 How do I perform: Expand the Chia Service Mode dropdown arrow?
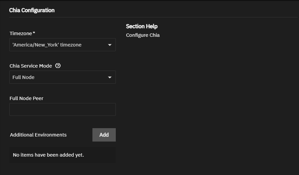tap(110, 77)
